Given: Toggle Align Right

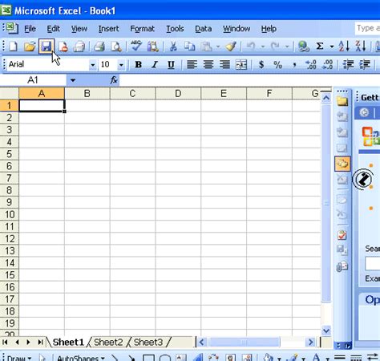Looking at the screenshot, I should click(x=224, y=64).
